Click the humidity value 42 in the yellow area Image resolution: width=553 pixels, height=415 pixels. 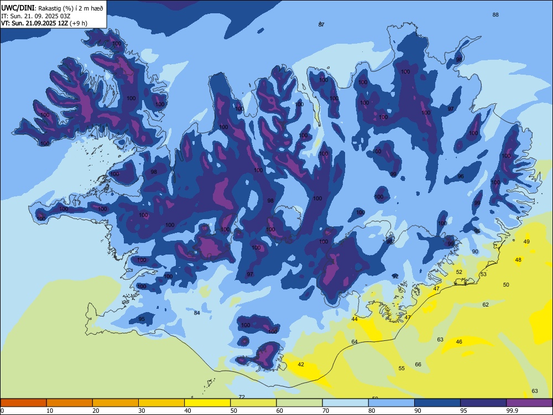[301, 365]
